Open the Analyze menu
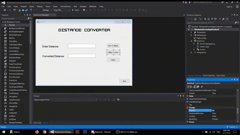 coord(83,6)
